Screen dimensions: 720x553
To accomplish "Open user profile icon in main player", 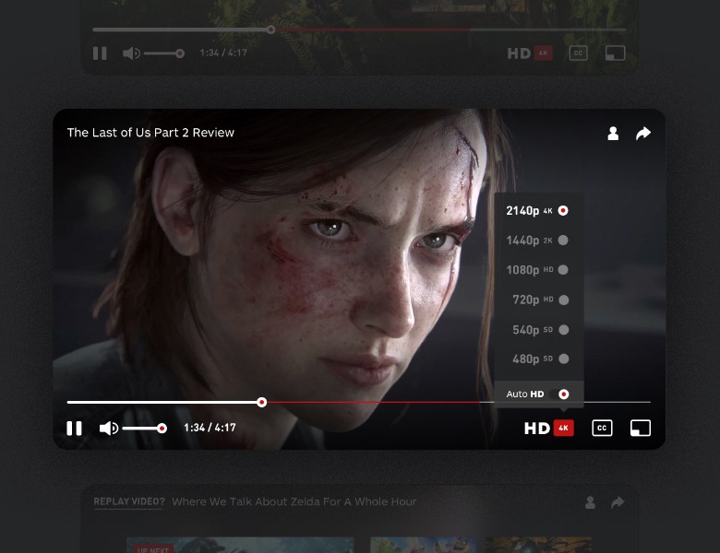I will click(x=613, y=134).
